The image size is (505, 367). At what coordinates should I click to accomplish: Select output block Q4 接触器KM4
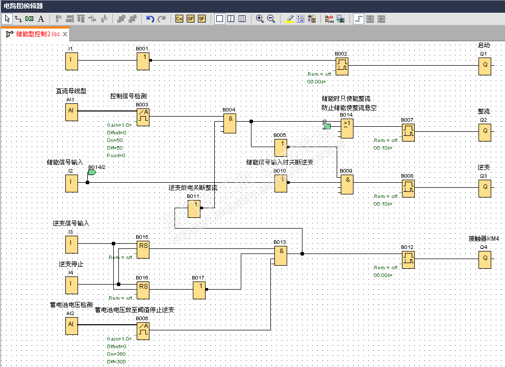coord(485,260)
